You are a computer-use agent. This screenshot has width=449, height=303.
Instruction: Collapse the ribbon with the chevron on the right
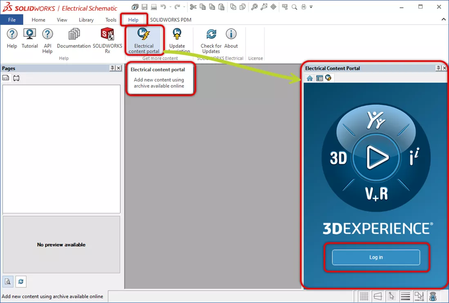pyautogui.click(x=443, y=19)
